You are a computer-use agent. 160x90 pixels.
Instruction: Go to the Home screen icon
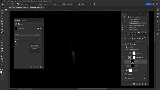tap(3, 4)
